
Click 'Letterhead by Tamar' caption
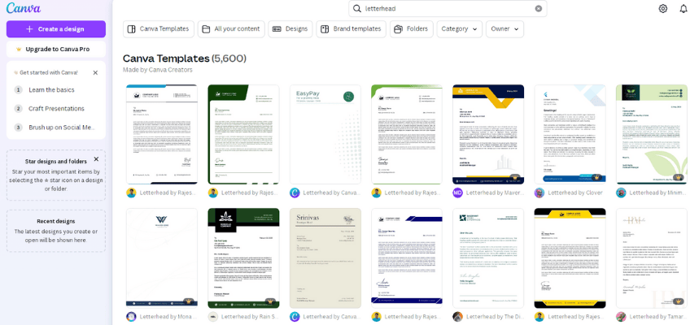click(658, 317)
